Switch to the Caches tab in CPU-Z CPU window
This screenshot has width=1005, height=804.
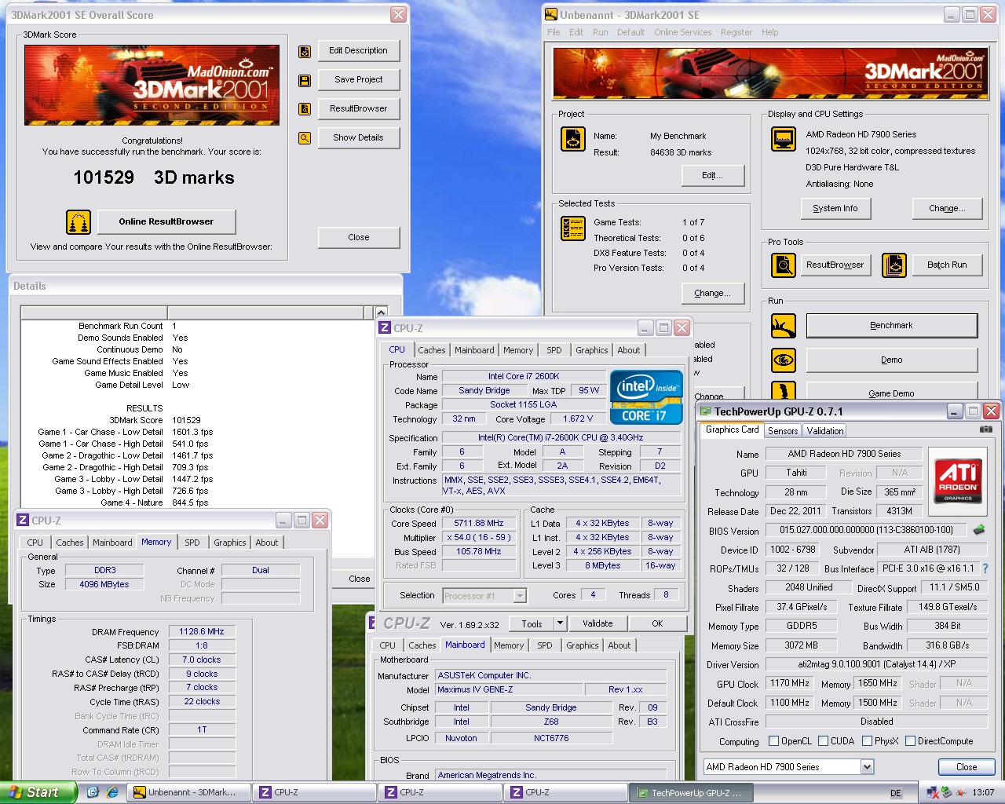(x=431, y=350)
